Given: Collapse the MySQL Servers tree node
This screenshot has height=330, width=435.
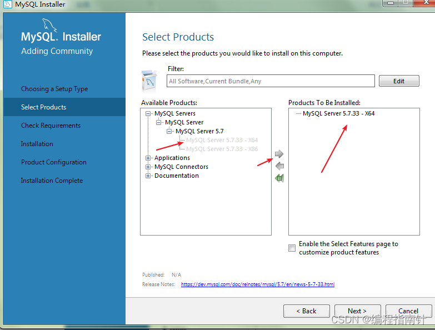Looking at the screenshot, I should 148,113.
